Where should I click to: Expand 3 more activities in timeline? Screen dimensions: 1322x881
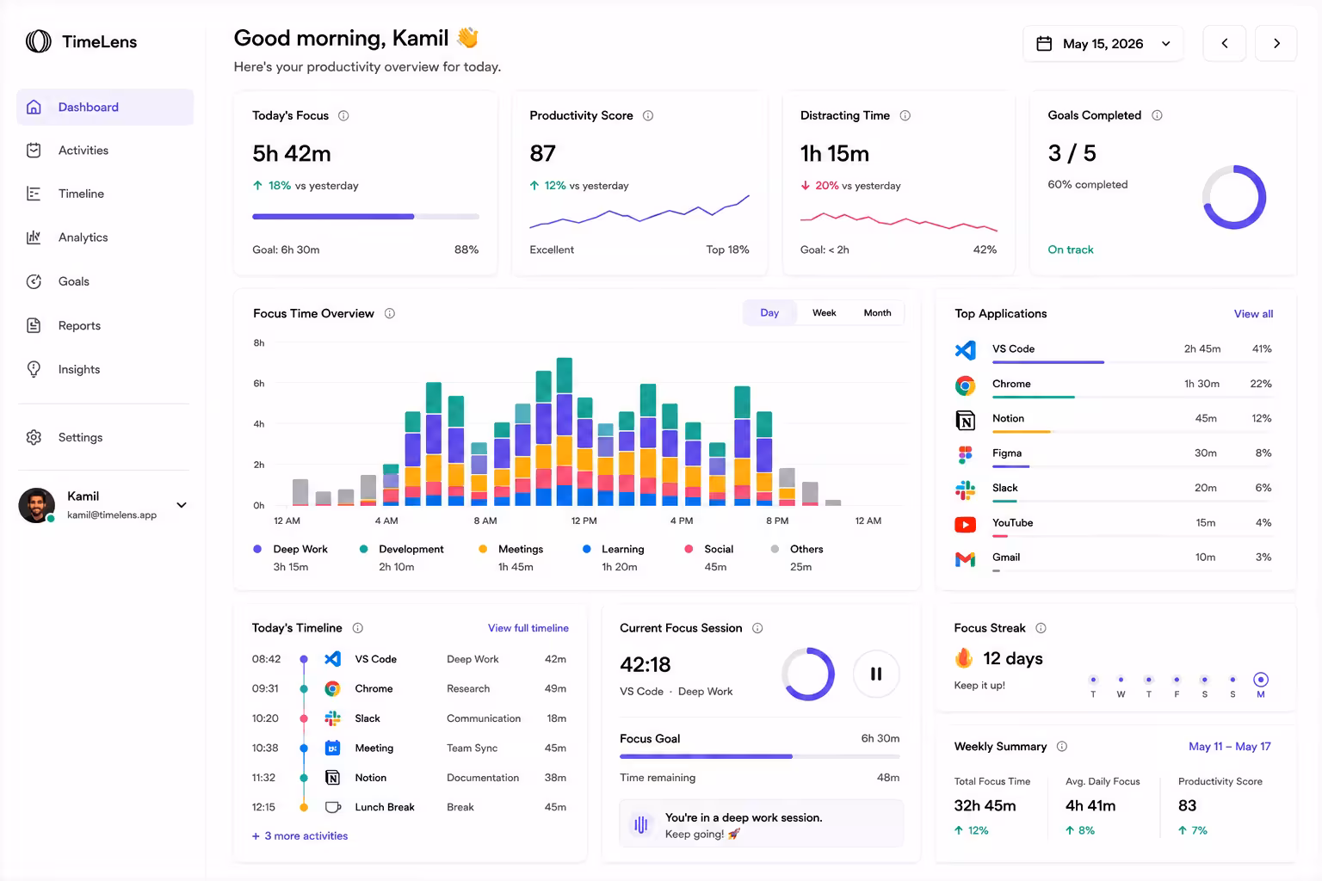click(300, 835)
